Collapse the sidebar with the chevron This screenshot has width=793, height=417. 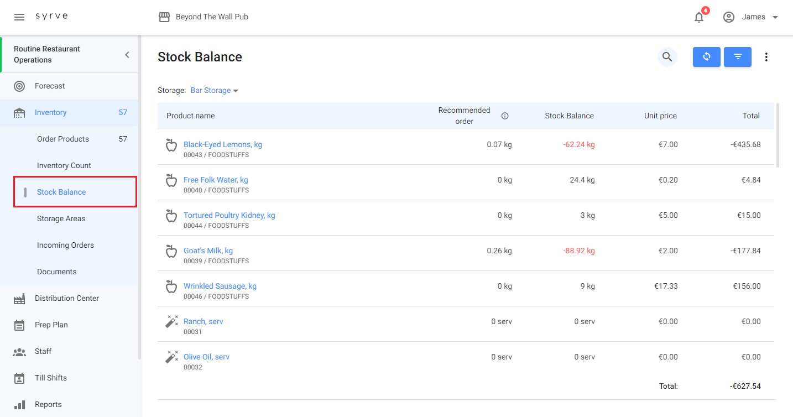point(127,55)
